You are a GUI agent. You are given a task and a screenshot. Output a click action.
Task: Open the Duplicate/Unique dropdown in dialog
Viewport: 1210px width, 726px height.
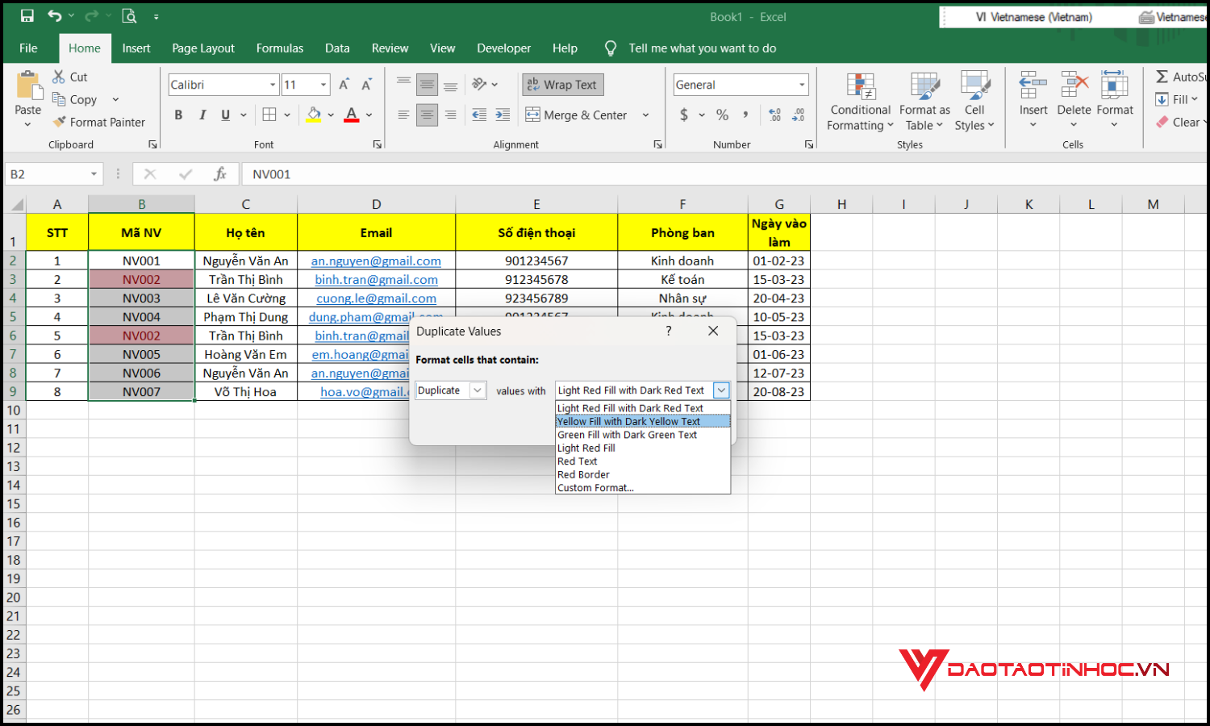tap(478, 390)
